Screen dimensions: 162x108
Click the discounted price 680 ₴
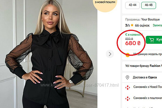point(133,43)
